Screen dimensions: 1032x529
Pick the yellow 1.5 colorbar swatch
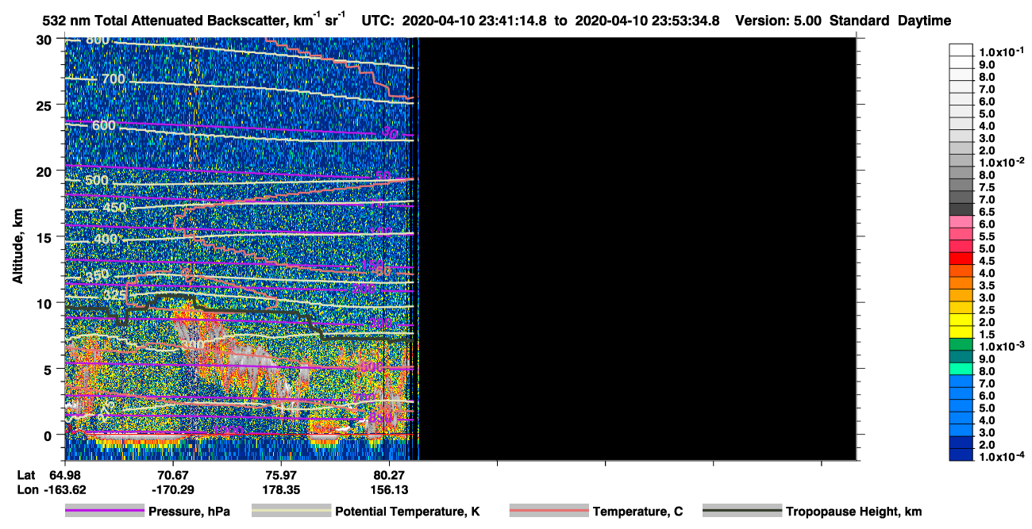point(961,332)
